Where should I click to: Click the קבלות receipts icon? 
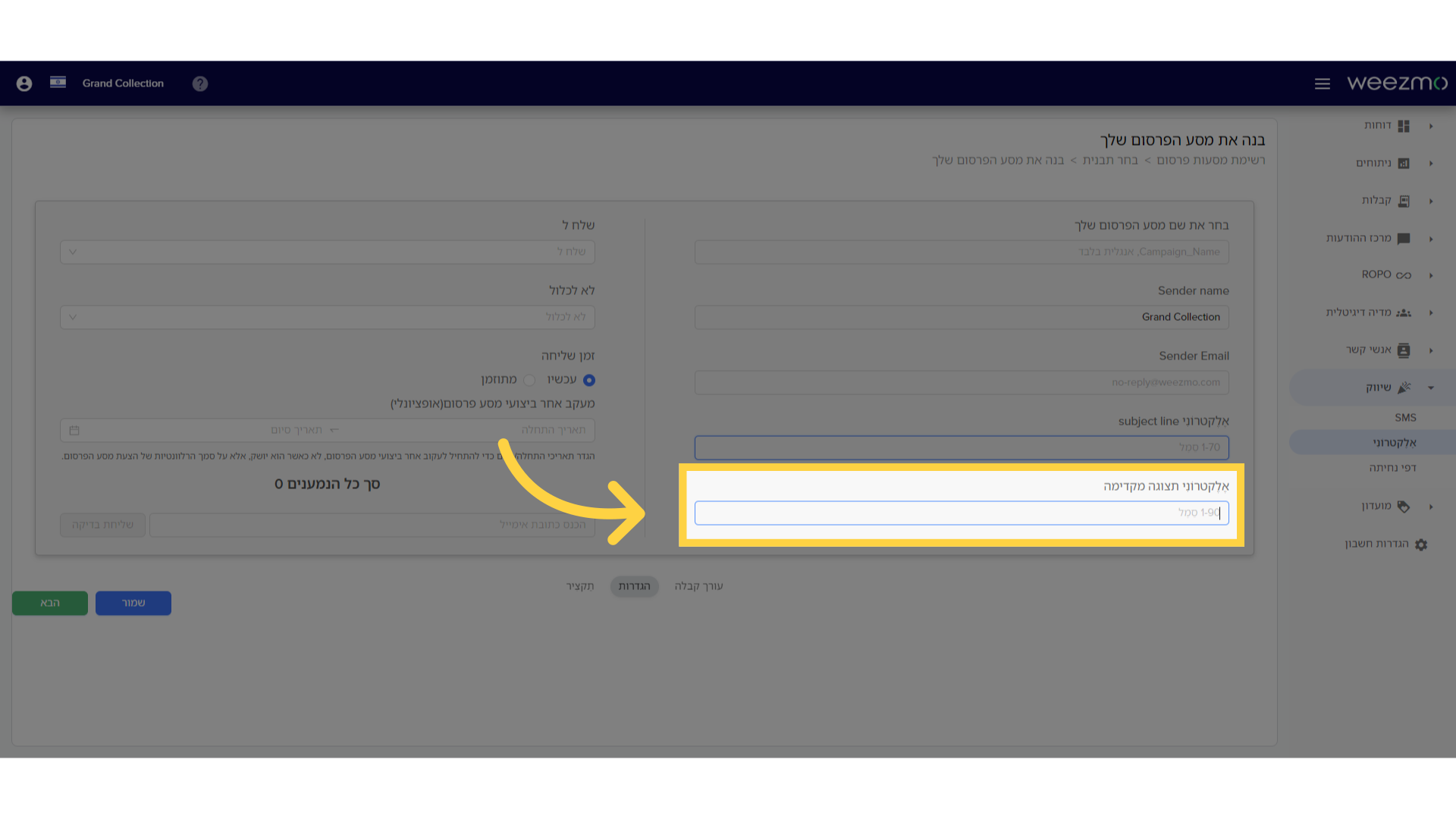coord(1404,201)
